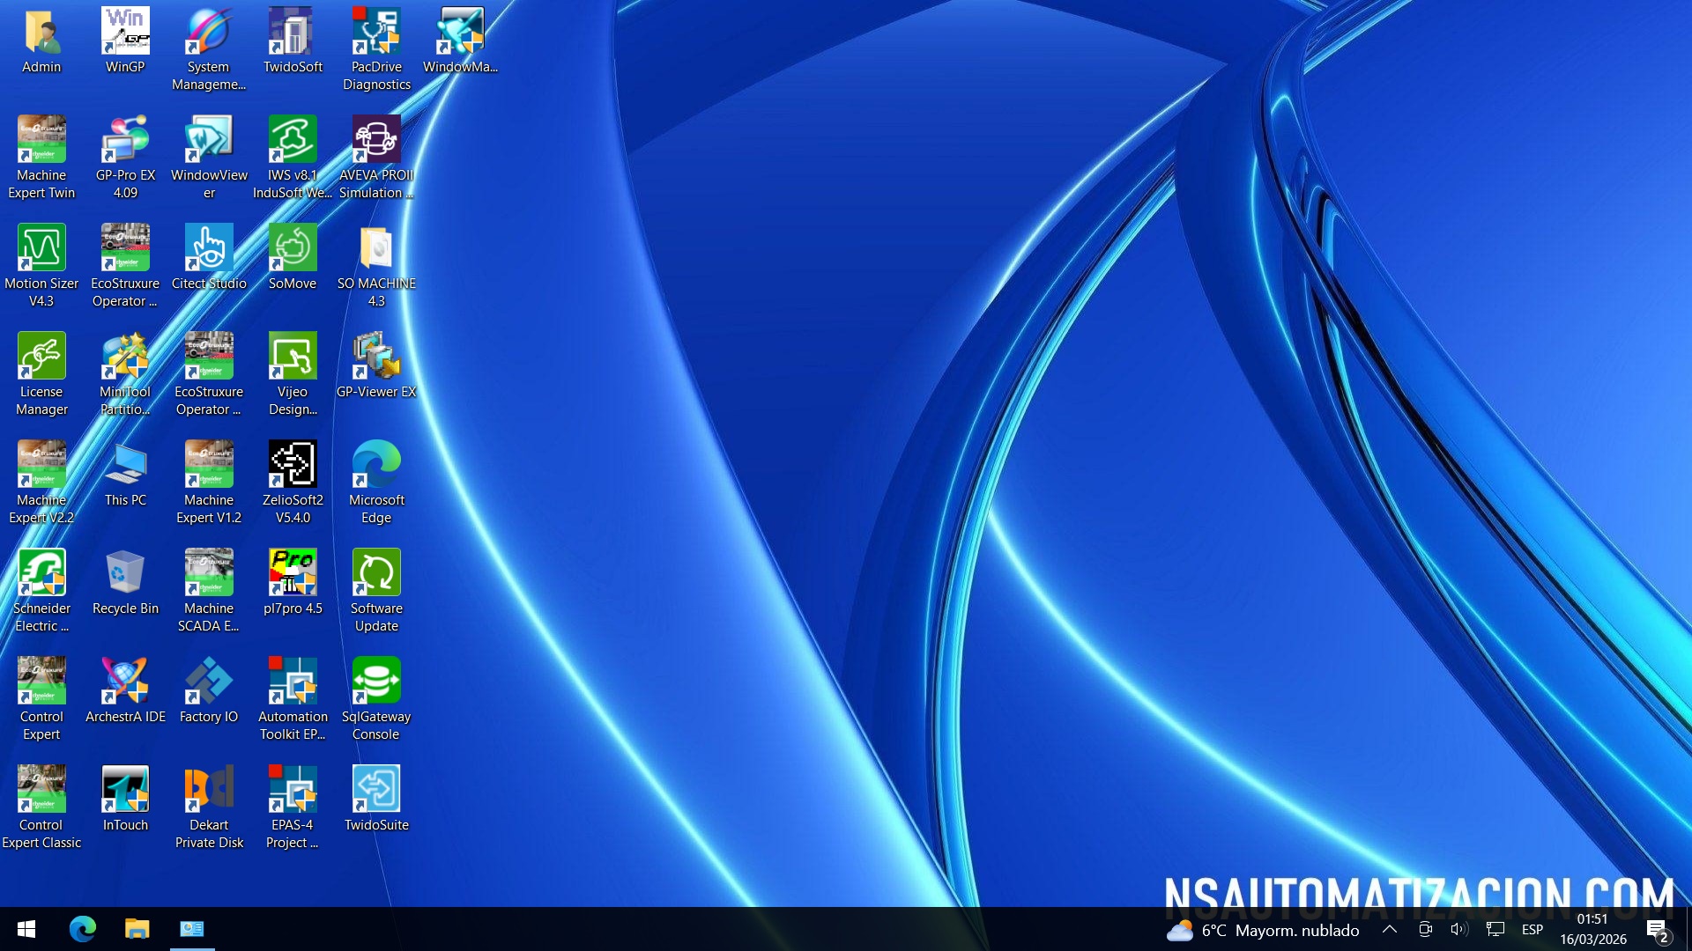Screen dimensions: 1692x951
Task: Click the WindowMaker desktop shortcut
Action: click(x=460, y=41)
